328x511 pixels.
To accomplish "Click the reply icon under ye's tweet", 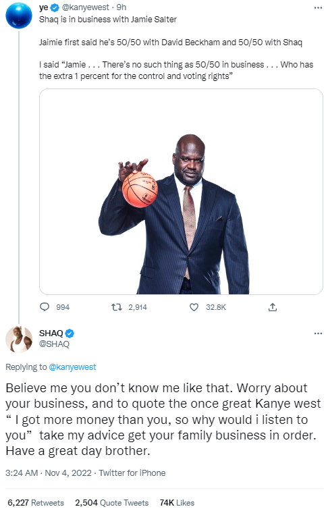I will [45, 307].
